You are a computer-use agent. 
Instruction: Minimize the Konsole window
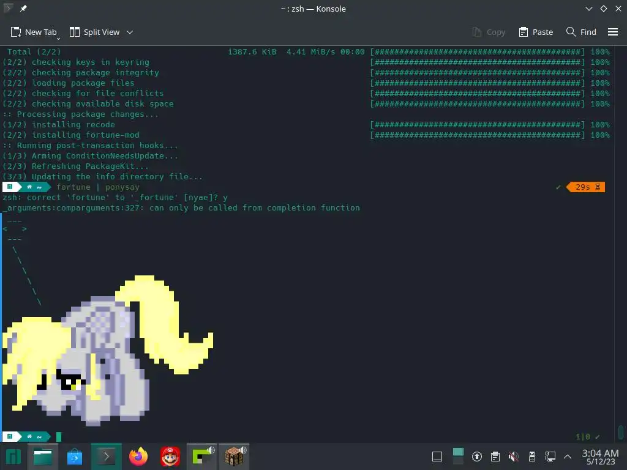(x=588, y=9)
